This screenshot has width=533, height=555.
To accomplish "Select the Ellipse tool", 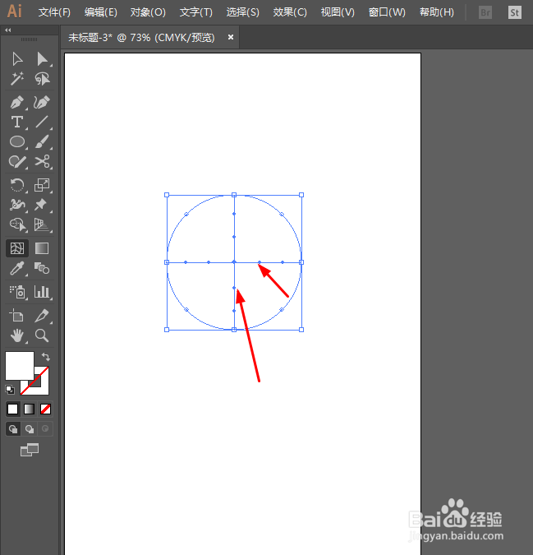I will [17, 142].
